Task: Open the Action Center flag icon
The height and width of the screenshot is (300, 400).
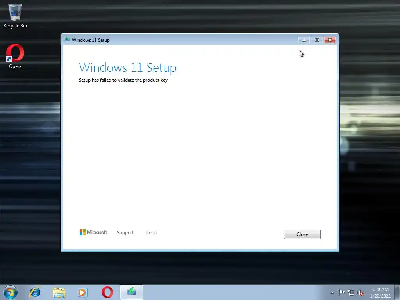Action: click(341, 293)
